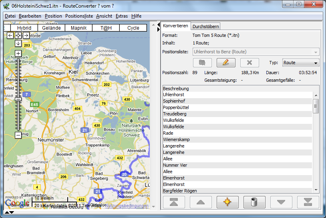Click the rename position list pencil button

coord(226,63)
